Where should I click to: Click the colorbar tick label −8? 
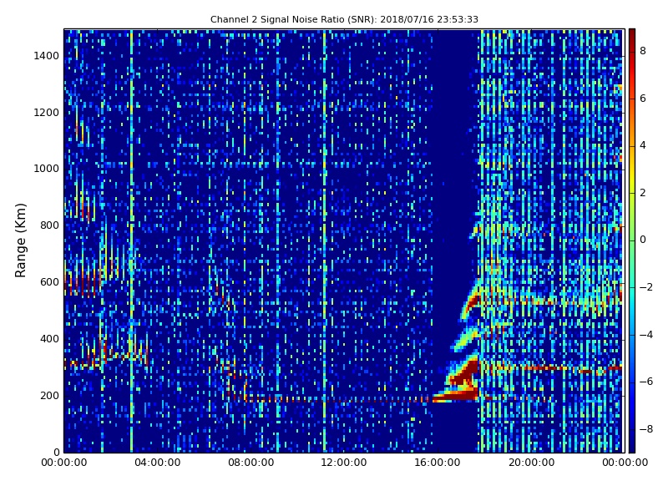click(645, 429)
